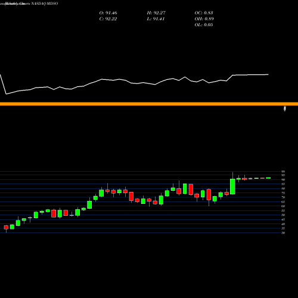
Task: Click the OL: 0.05 readout
Action: click(x=204, y=25)
